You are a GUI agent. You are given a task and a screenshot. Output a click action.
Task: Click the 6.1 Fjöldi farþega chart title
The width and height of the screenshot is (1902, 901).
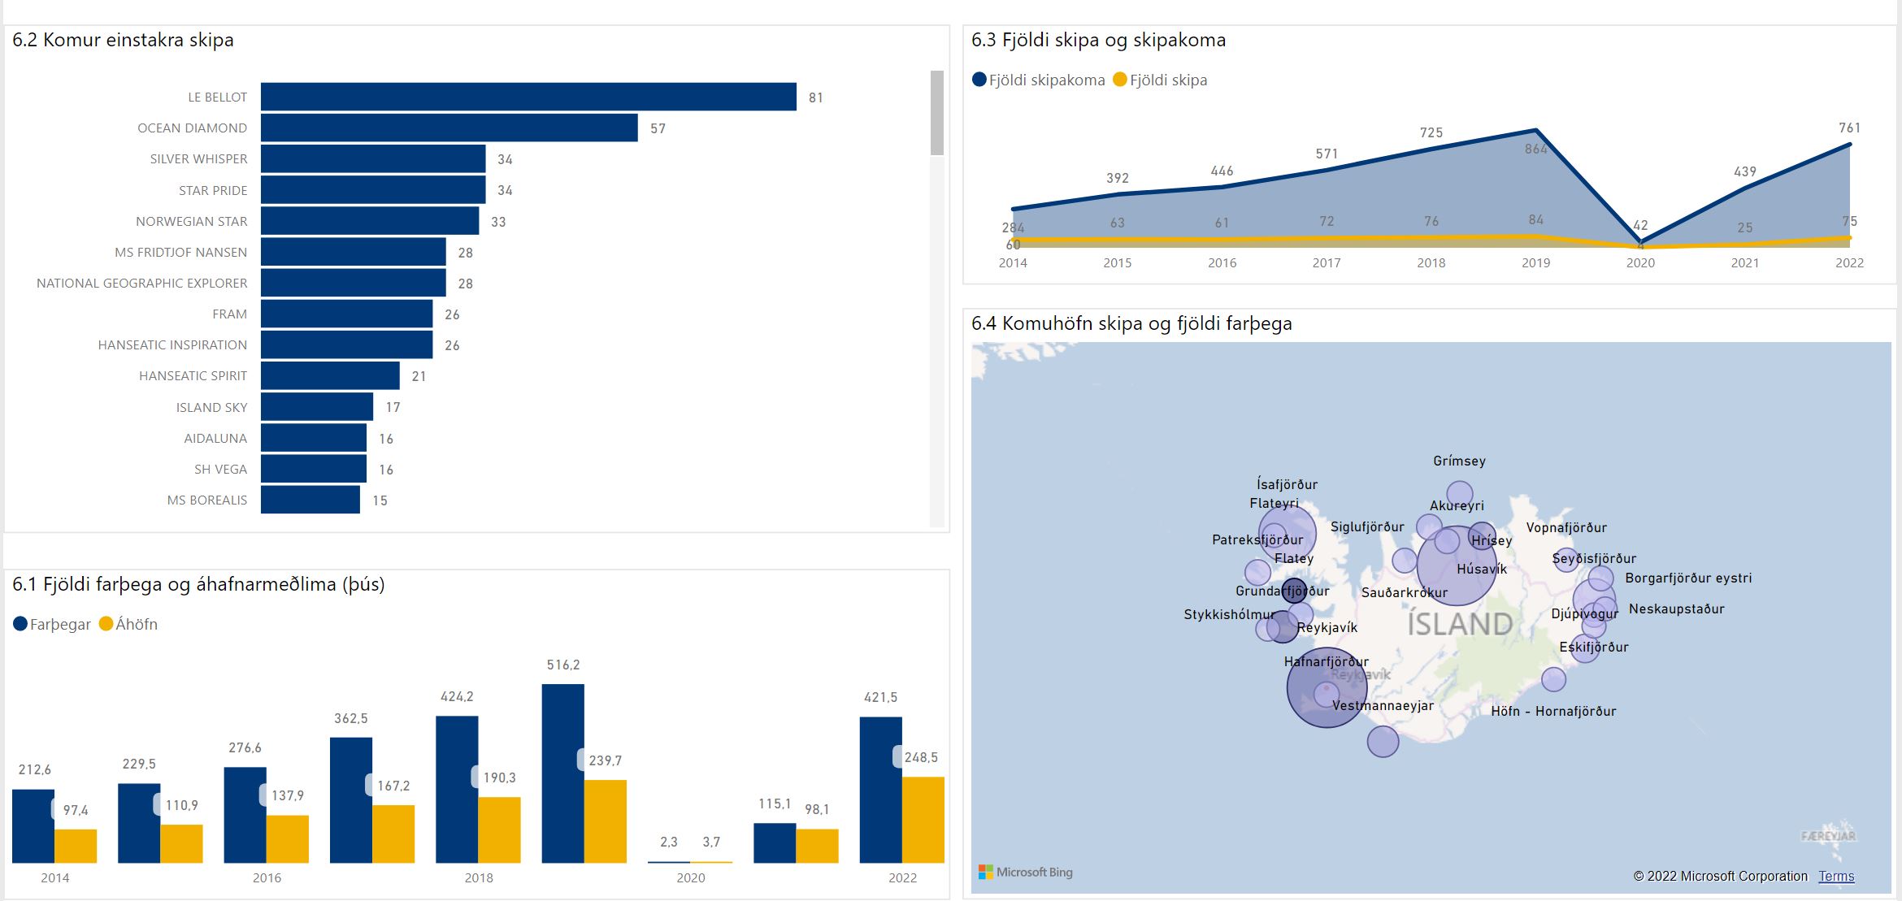click(198, 584)
